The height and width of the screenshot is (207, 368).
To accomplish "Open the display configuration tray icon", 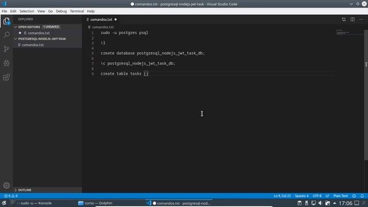I will 313,203.
